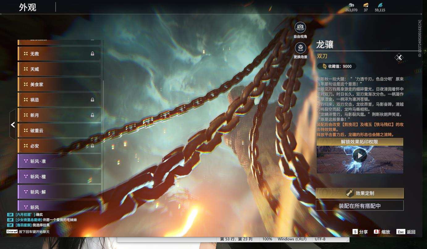Select the 无救 appearance entry
Image resolution: width=427 pixels, height=249 pixels.
(59, 54)
